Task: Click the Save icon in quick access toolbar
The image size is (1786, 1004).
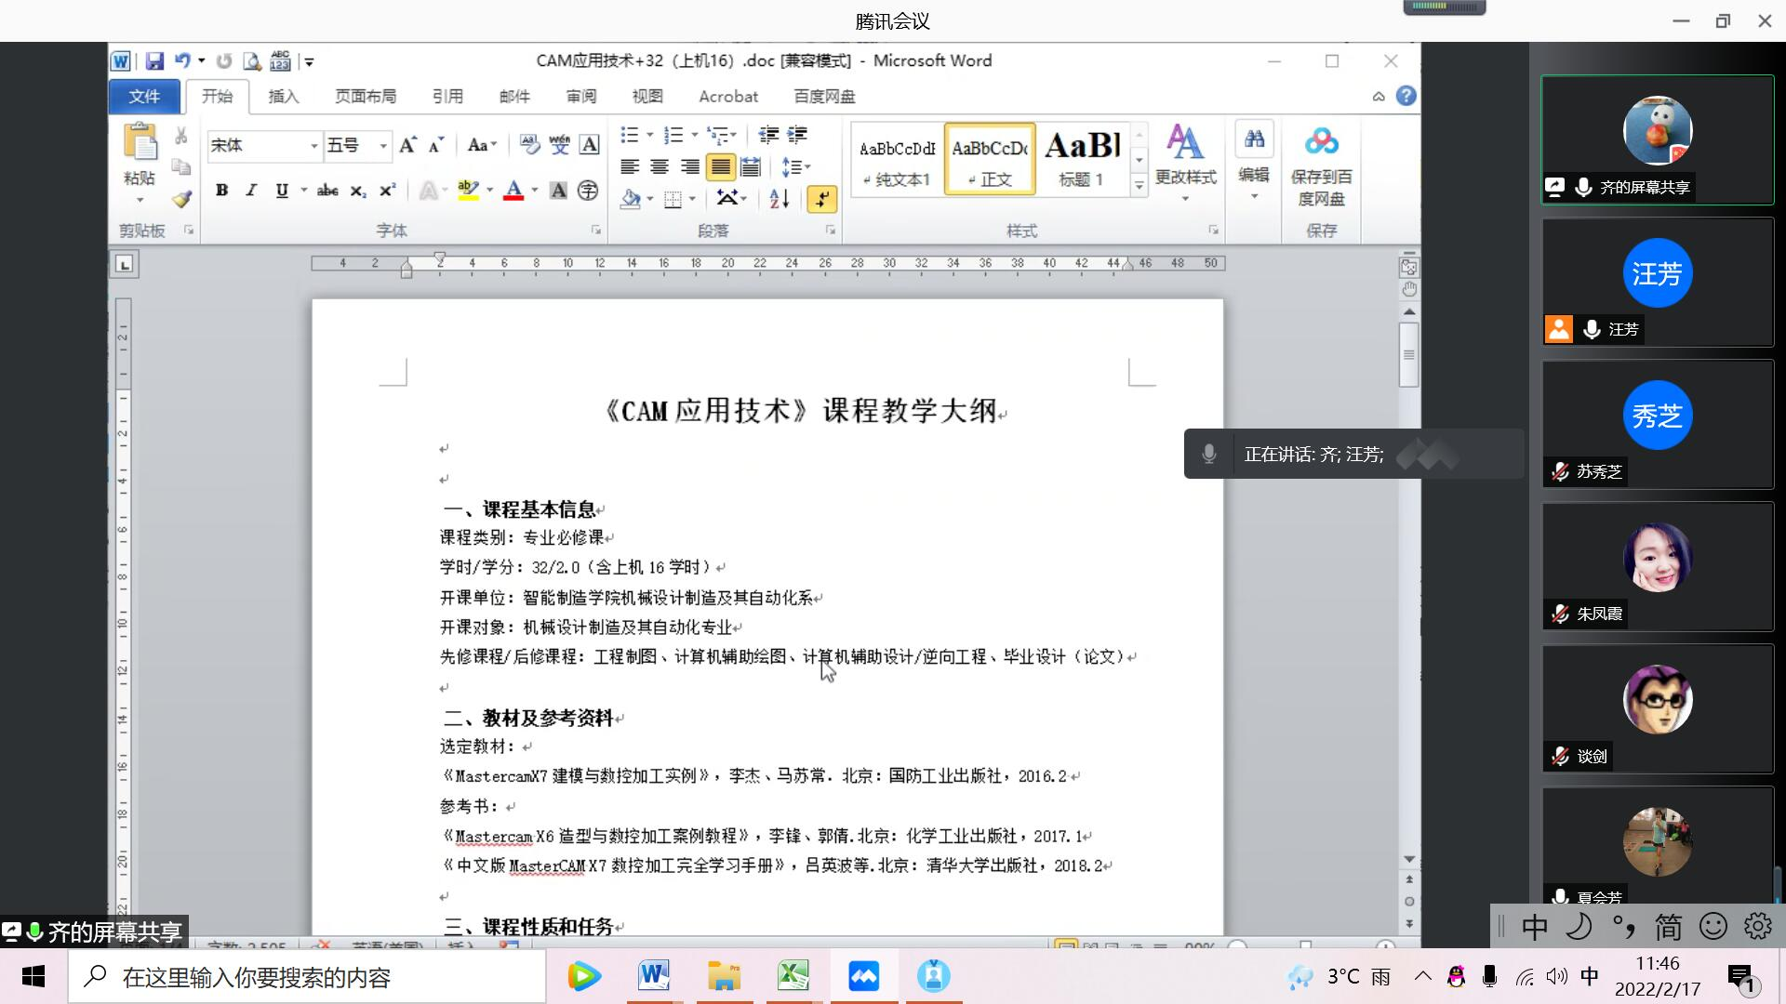Action: pyautogui.click(x=154, y=61)
